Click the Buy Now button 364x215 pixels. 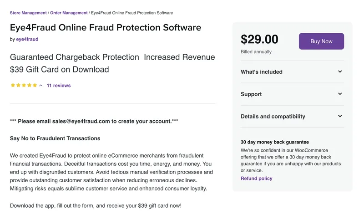click(x=321, y=41)
